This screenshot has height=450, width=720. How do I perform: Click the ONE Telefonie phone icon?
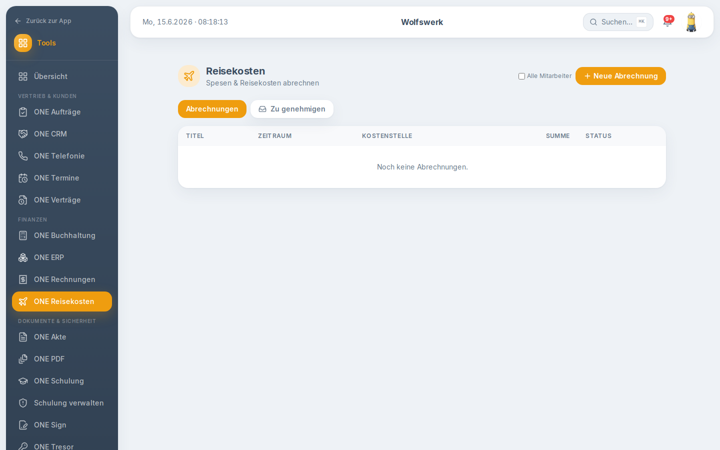[23, 156]
